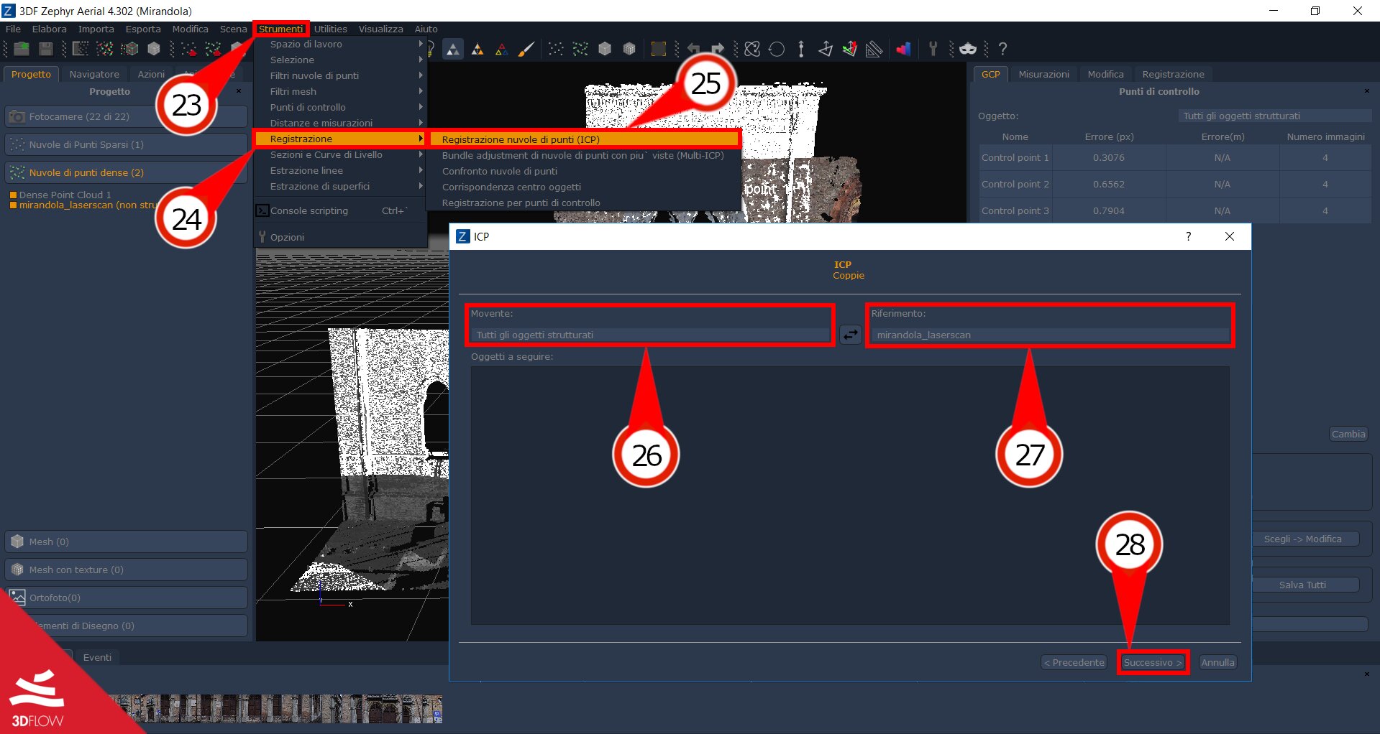The width and height of the screenshot is (1380, 734).
Task: Collapse Nuvole di punti dense (2) section
Action: click(x=126, y=172)
